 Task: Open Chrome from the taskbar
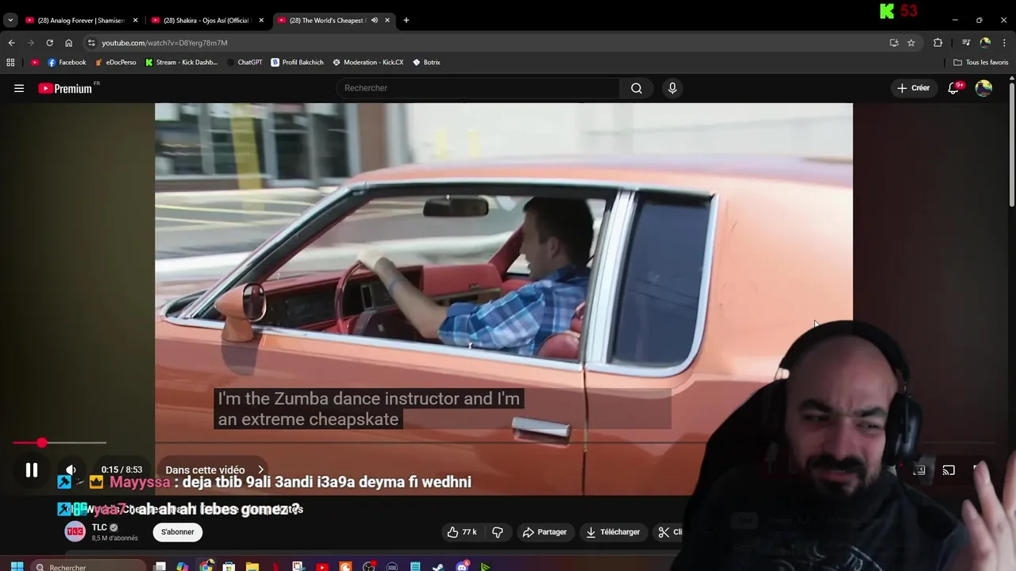206,567
